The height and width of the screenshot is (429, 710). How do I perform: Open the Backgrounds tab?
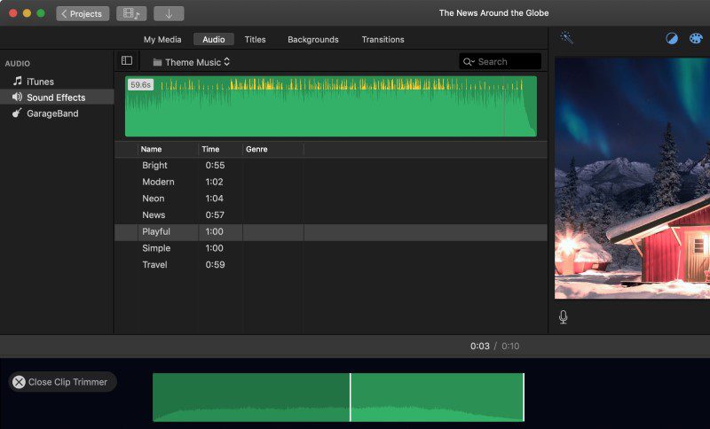[x=313, y=39]
